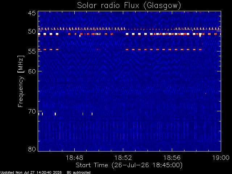The height and width of the screenshot is (174, 232).
Task: Click the small orange speck near 65 MHz
Action: click(206, 94)
